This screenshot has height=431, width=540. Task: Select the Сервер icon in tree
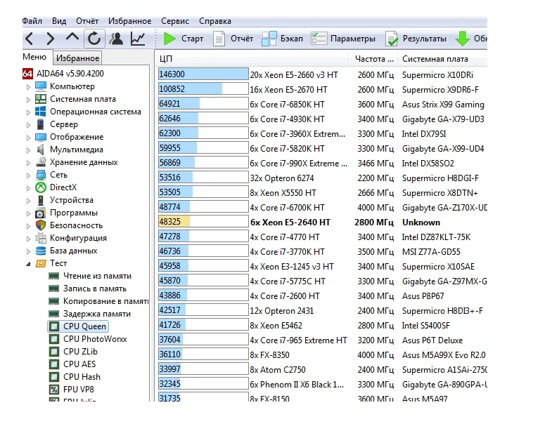pos(41,124)
